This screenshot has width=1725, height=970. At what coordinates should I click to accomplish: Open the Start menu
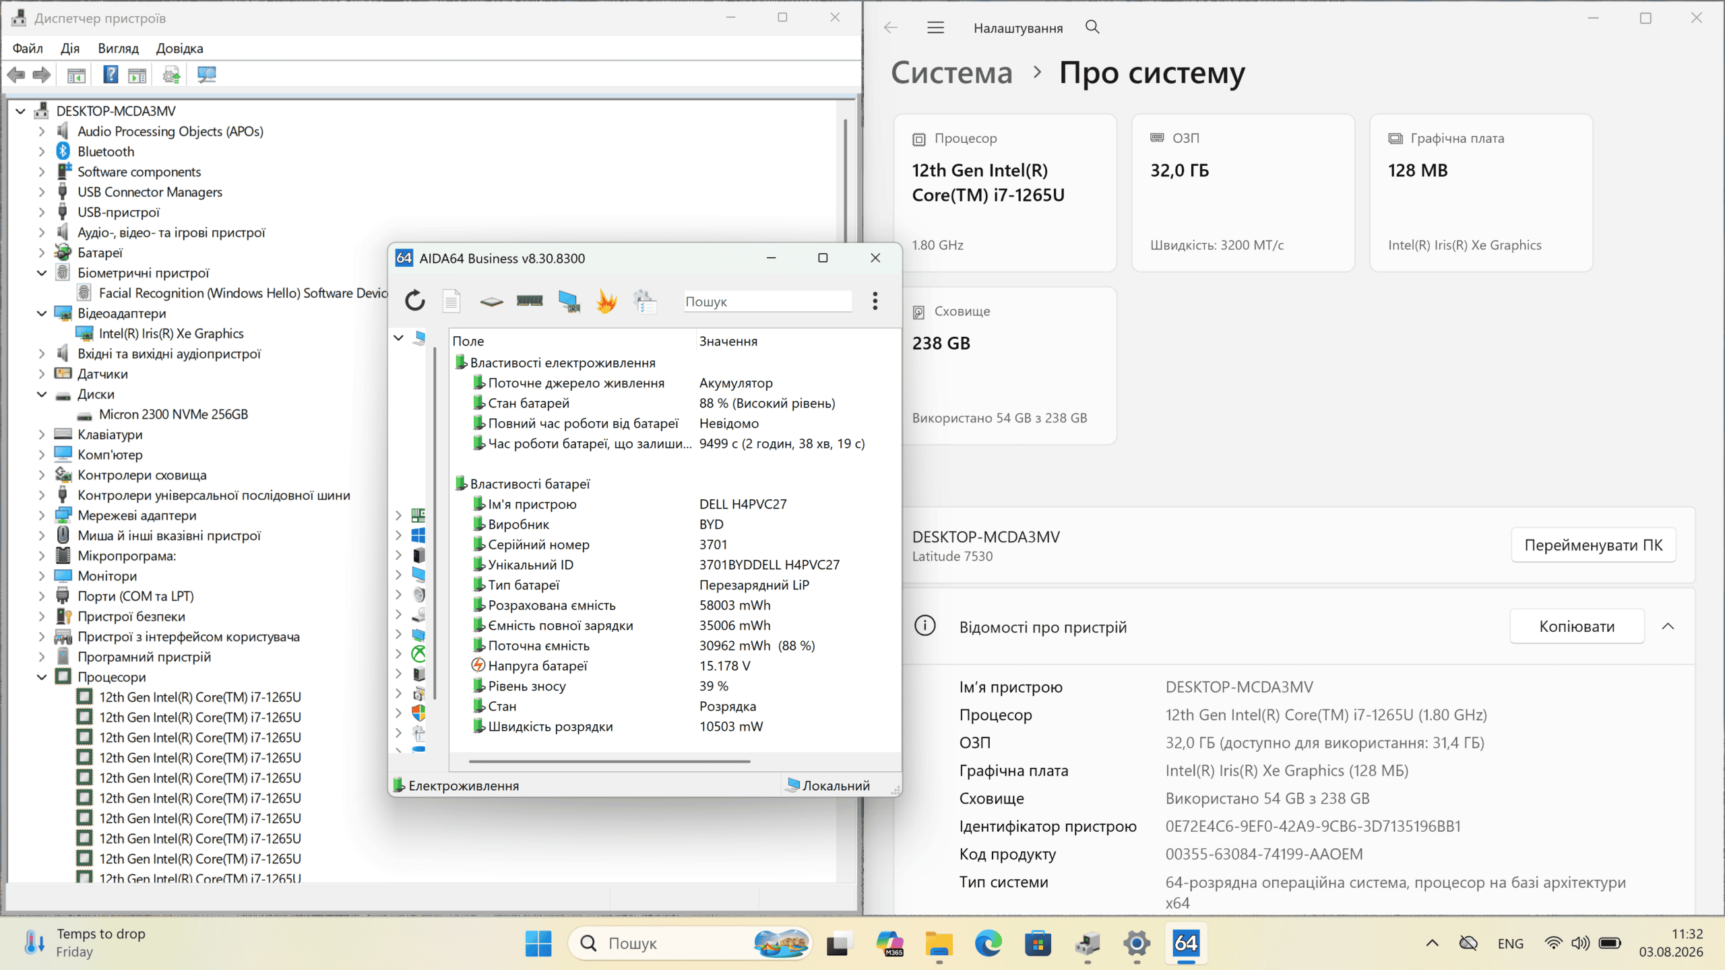[x=538, y=943]
